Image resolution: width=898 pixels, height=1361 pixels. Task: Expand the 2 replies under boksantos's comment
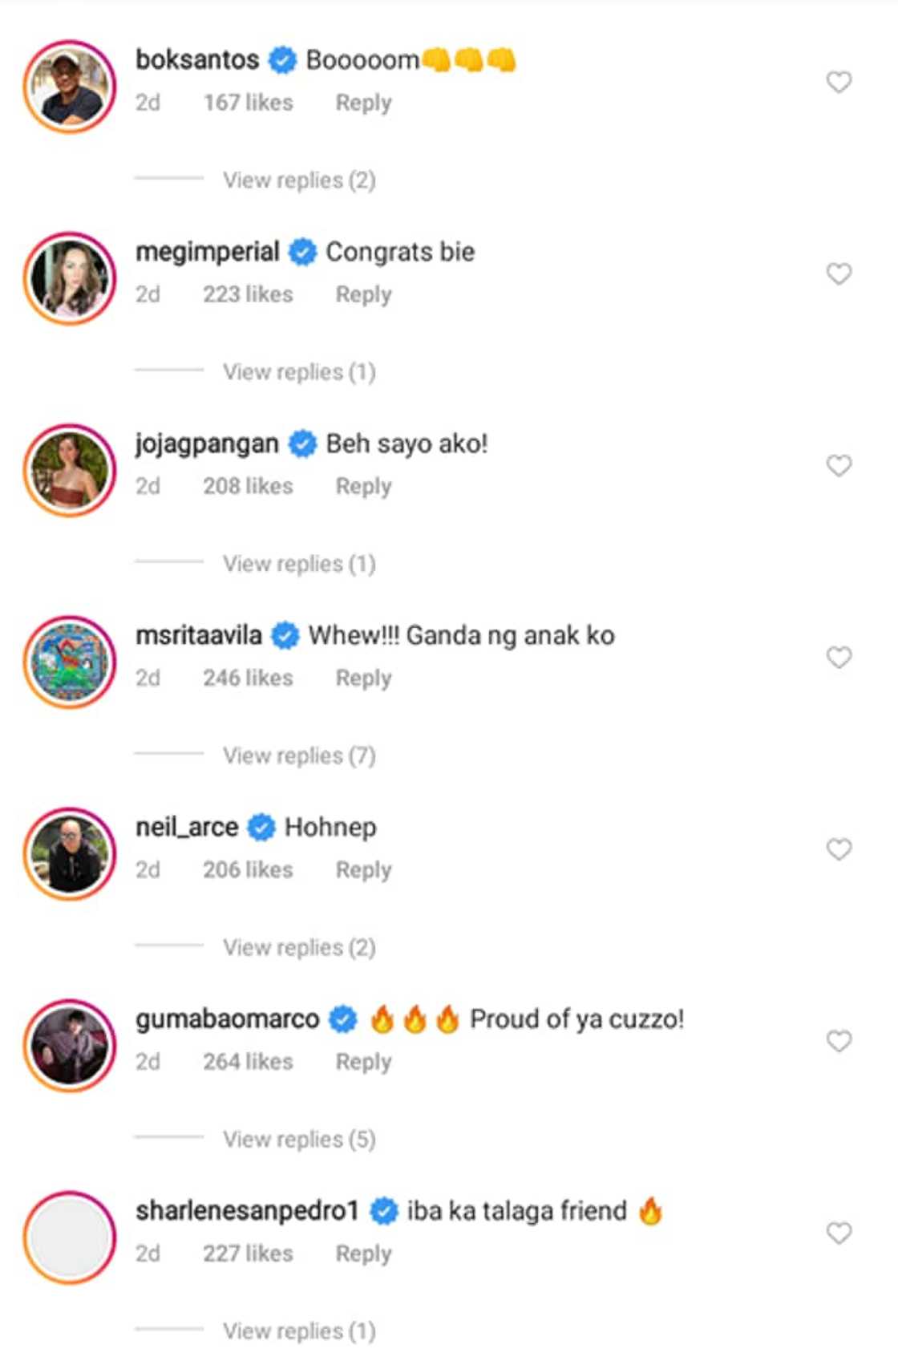click(x=298, y=180)
